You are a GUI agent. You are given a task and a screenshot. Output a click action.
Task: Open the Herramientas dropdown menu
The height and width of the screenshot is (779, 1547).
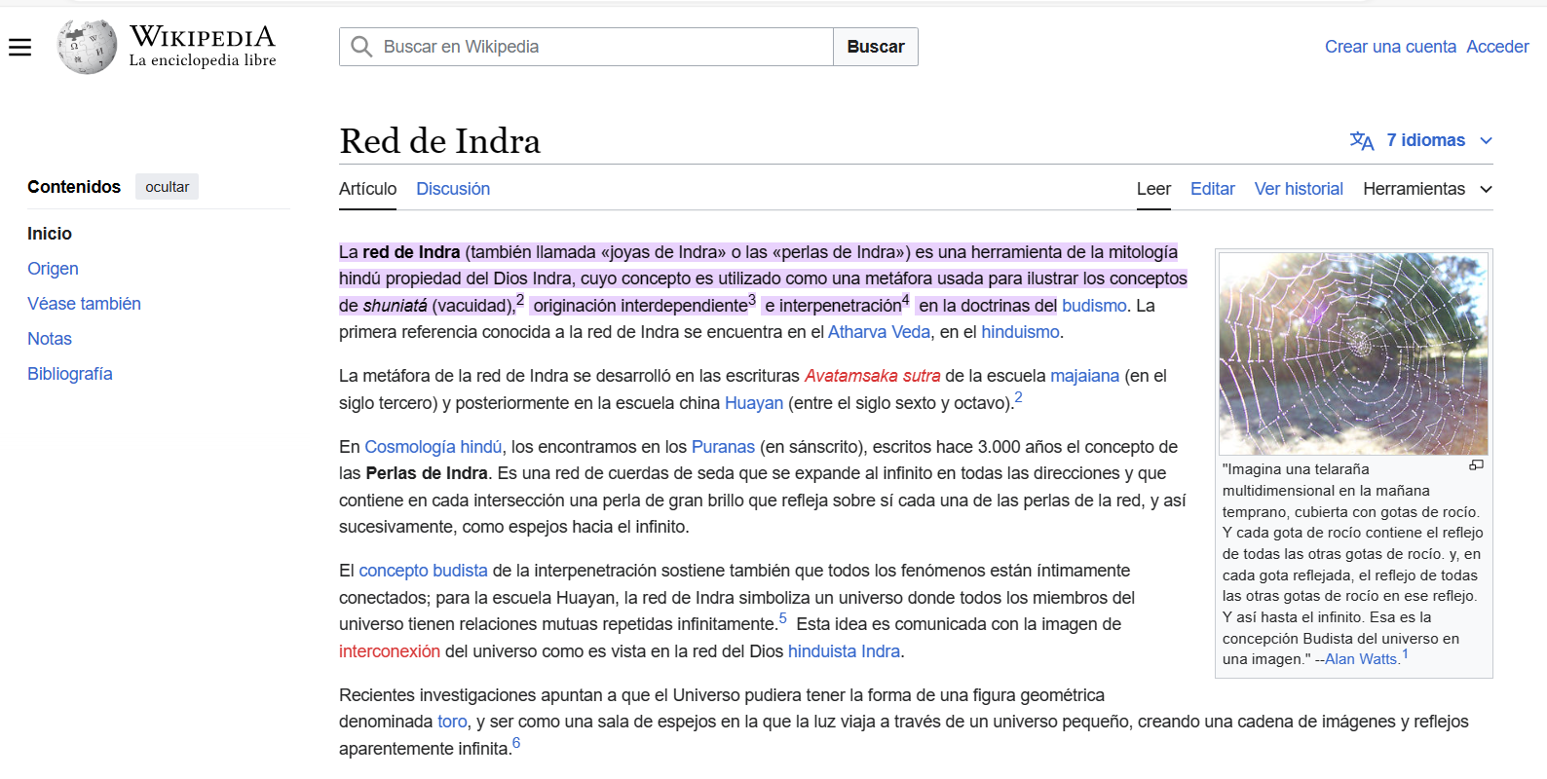coord(1427,189)
